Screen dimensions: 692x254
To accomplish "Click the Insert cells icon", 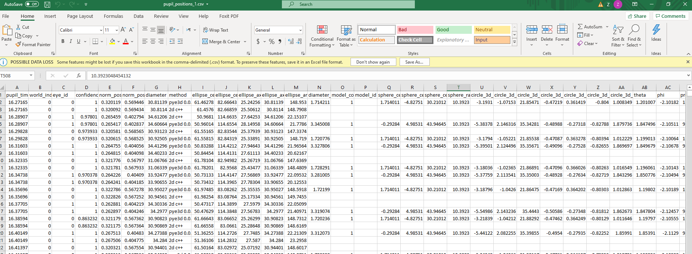I will pyautogui.click(x=531, y=29).
